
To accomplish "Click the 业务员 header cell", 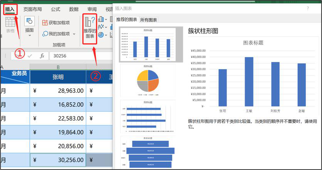I will [15, 77].
